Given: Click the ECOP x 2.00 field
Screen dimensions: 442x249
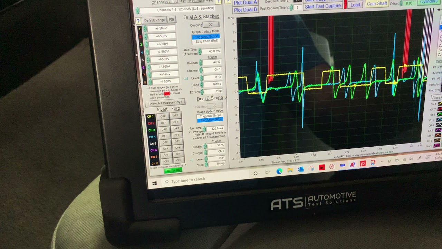Looking at the screenshot, I should click(213, 91).
